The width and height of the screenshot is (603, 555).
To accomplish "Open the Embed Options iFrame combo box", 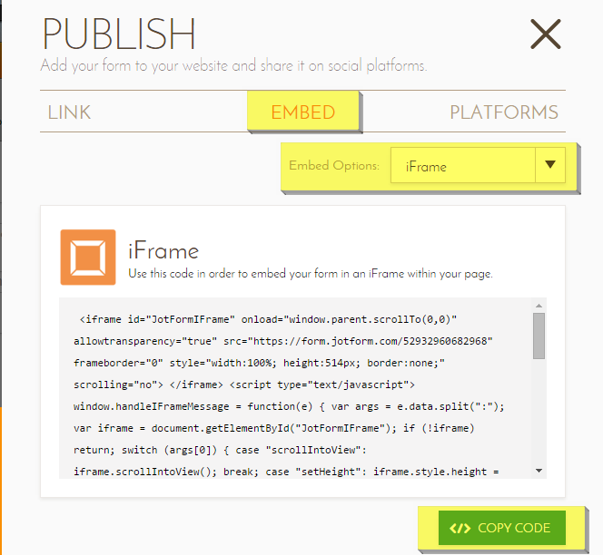I will (x=461, y=166).
